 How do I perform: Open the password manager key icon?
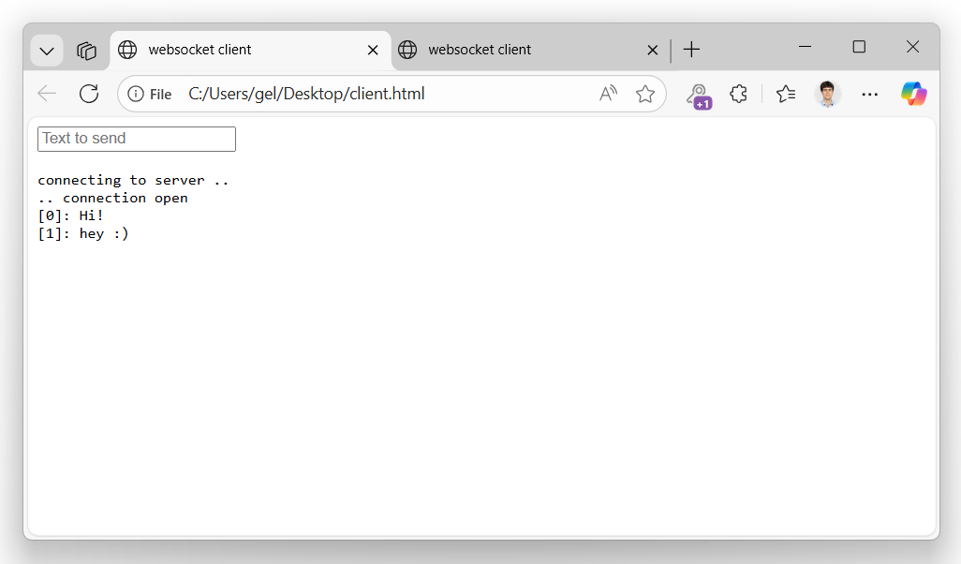coord(698,95)
